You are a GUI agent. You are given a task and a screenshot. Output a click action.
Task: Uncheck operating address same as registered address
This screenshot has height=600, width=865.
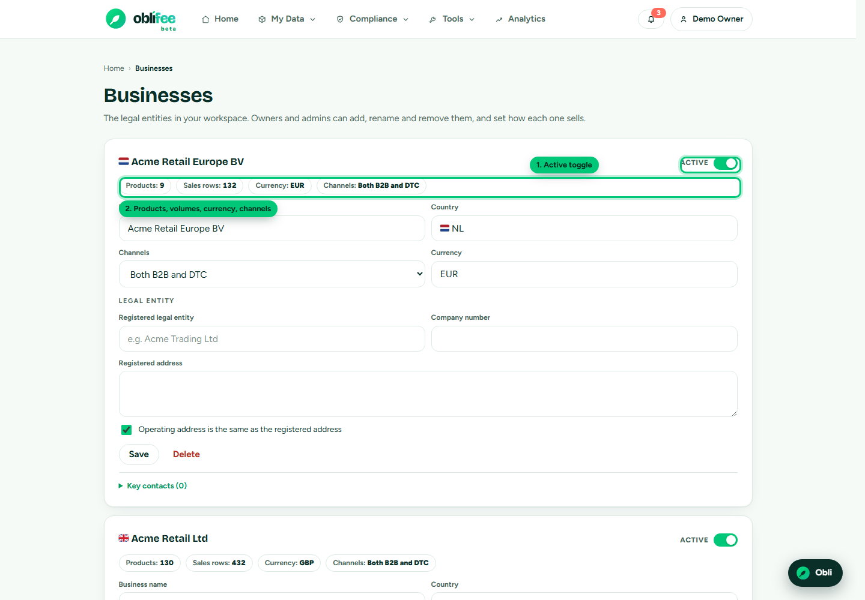pyautogui.click(x=127, y=430)
